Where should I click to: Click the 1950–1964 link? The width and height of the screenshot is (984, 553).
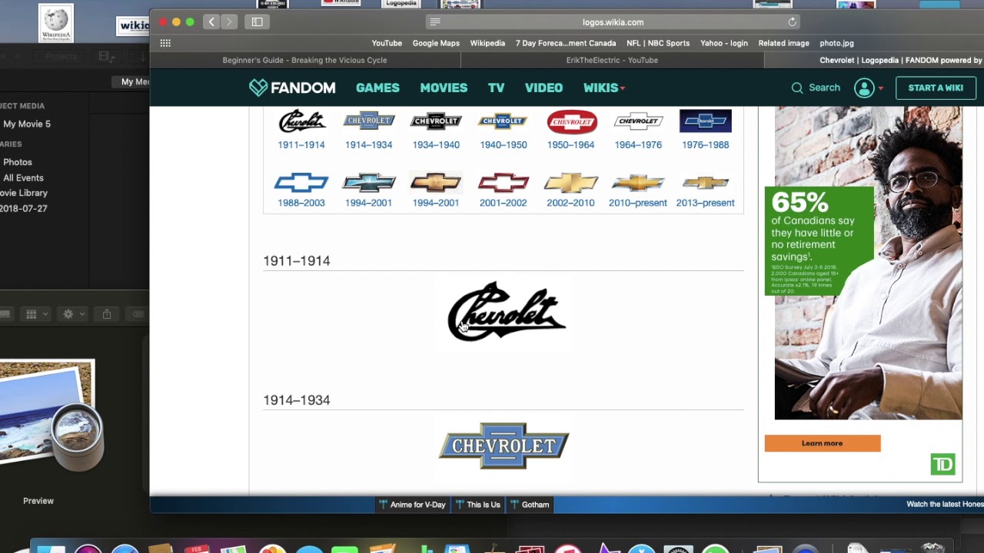[x=571, y=144]
